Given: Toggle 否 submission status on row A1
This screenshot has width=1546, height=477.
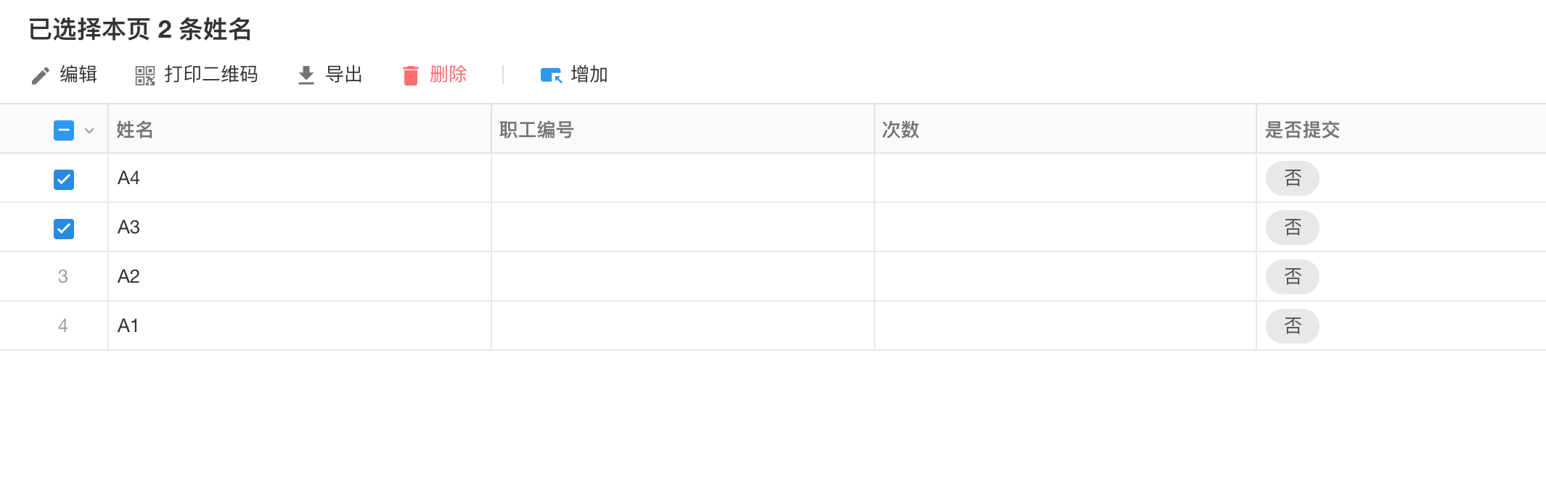Looking at the screenshot, I should (x=1292, y=326).
